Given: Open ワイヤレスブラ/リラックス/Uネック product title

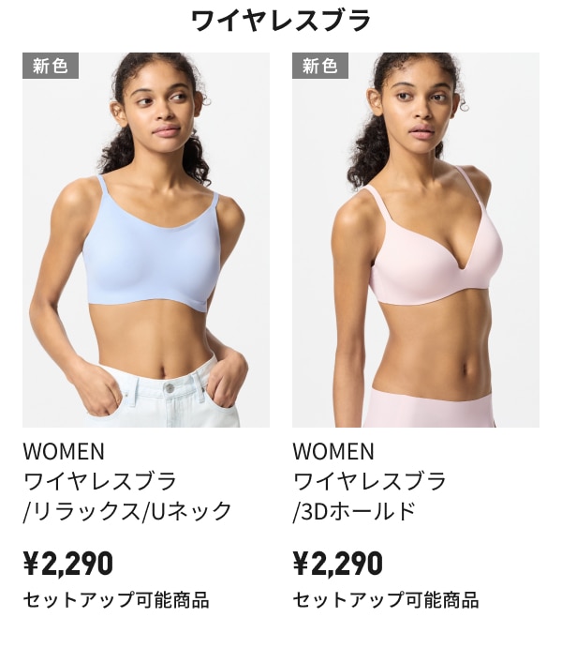Looking at the screenshot, I should [127, 496].
